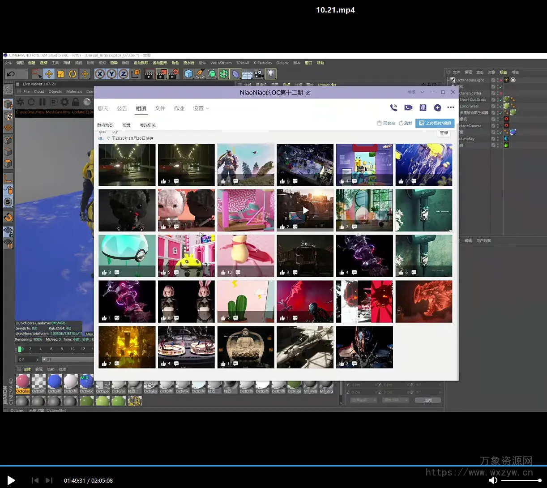
Task: Toggle the X axis lock
Action: coord(100,74)
